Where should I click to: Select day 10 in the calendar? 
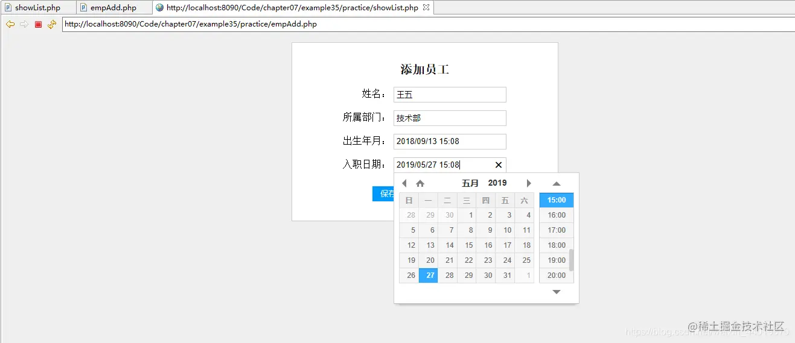click(506, 230)
